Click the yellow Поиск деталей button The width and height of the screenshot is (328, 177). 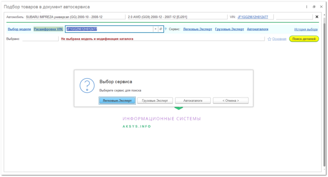[x=304, y=39]
